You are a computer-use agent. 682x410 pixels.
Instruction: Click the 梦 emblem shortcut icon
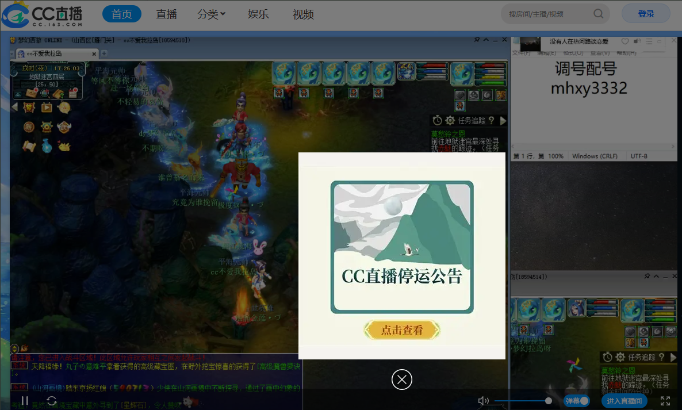click(x=29, y=107)
